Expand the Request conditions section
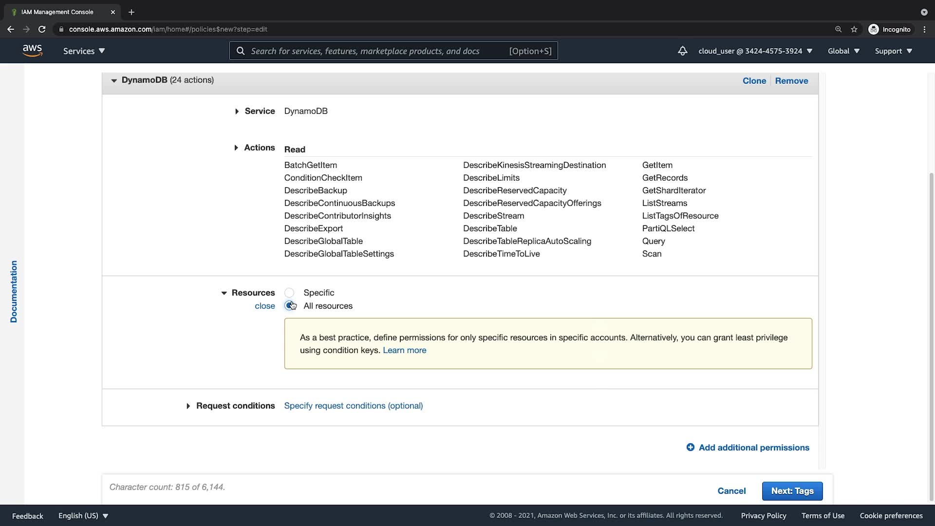935x526 pixels. click(x=188, y=406)
